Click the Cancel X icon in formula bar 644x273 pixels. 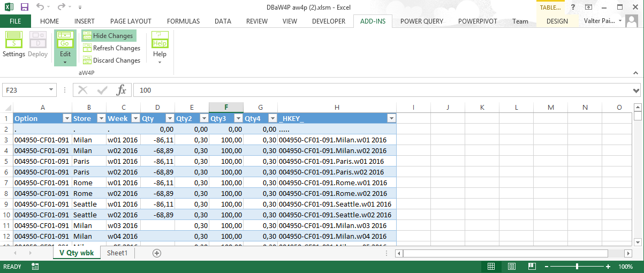[83, 90]
